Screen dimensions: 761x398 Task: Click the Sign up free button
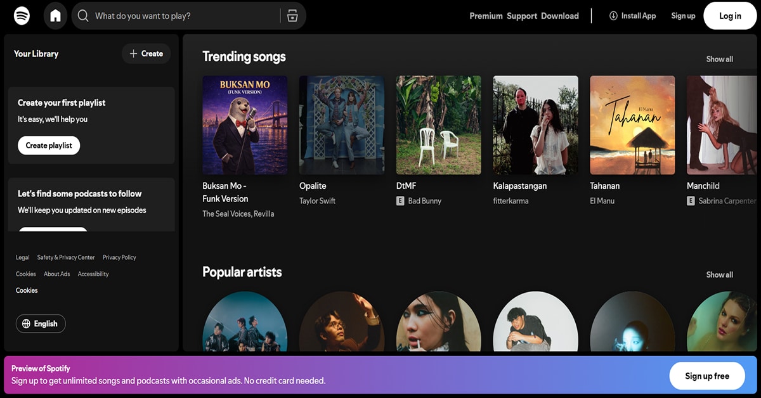(707, 376)
